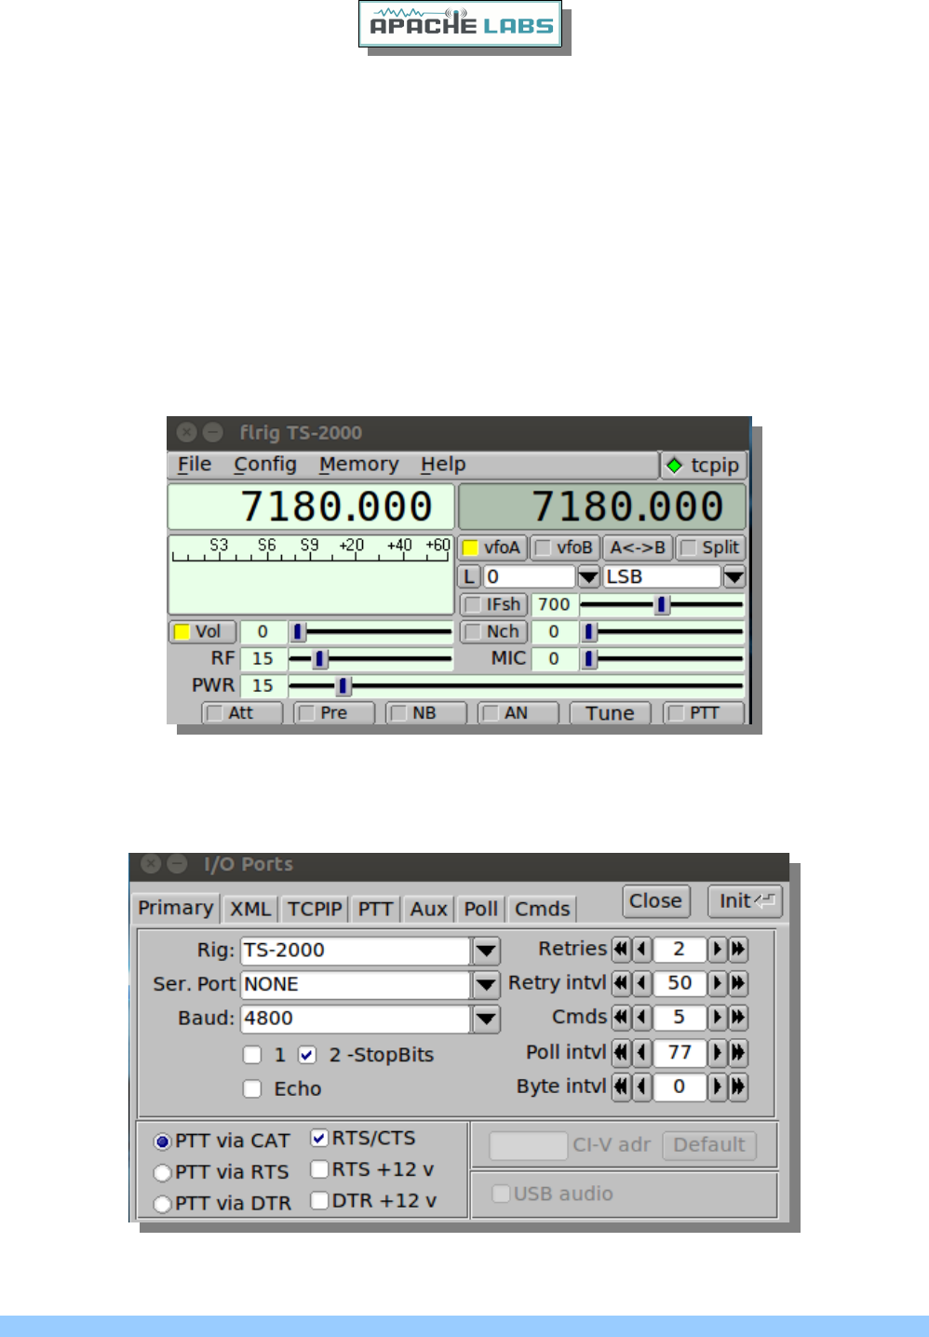The height and width of the screenshot is (1337, 929).
Task: Uncheck the RTS/CTS checkbox
Action: click(319, 1138)
